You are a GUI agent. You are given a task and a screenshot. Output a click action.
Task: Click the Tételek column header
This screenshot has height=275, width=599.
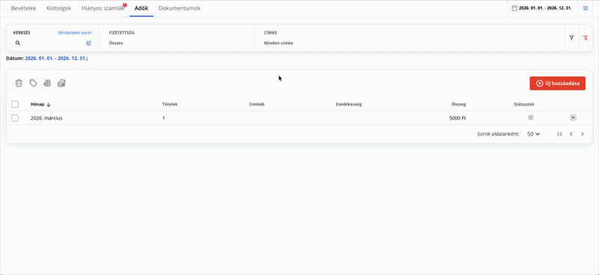(170, 104)
